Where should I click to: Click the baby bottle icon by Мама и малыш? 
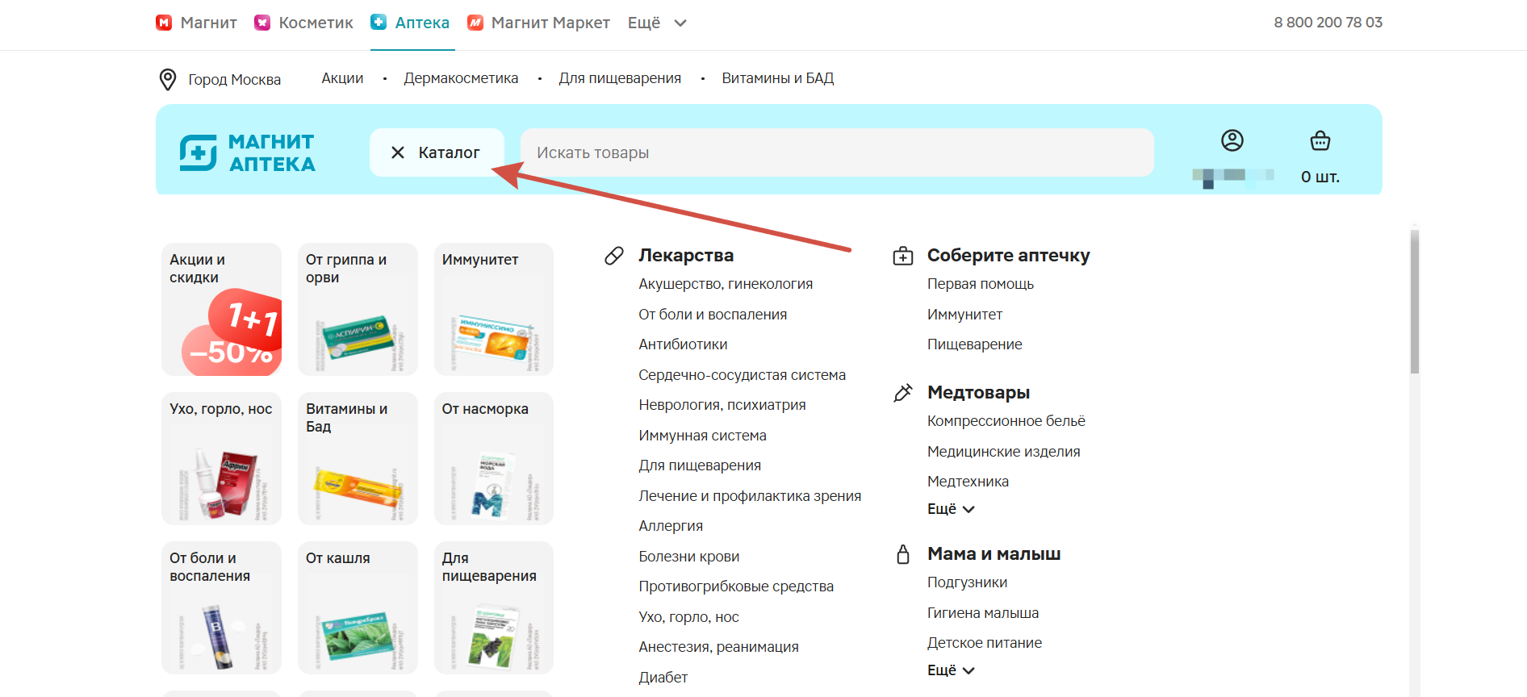click(x=903, y=554)
